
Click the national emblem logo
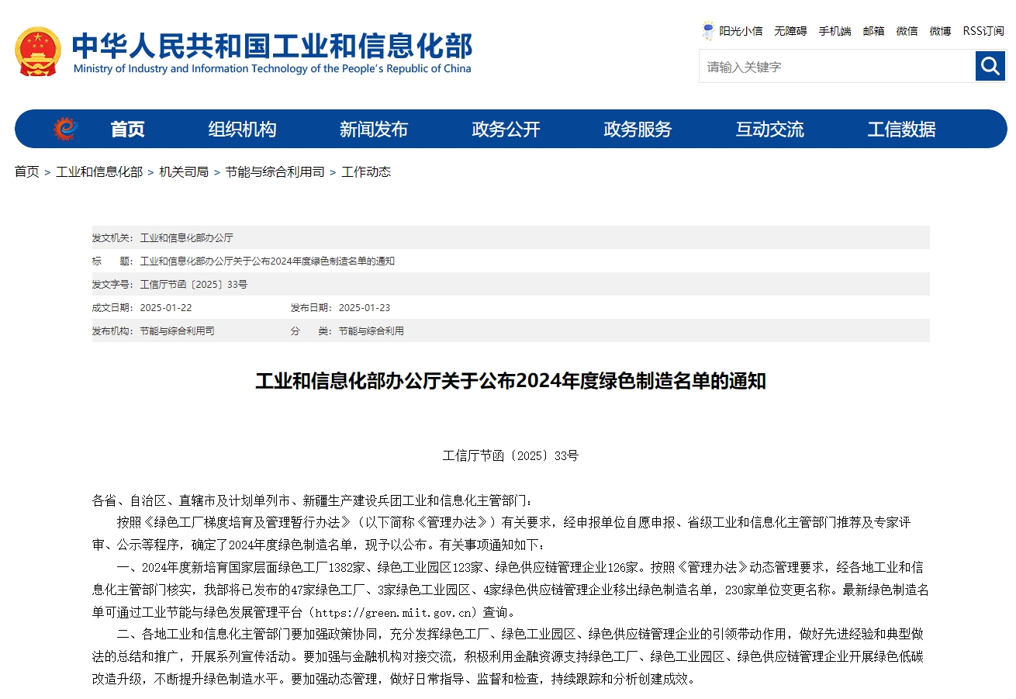37,51
